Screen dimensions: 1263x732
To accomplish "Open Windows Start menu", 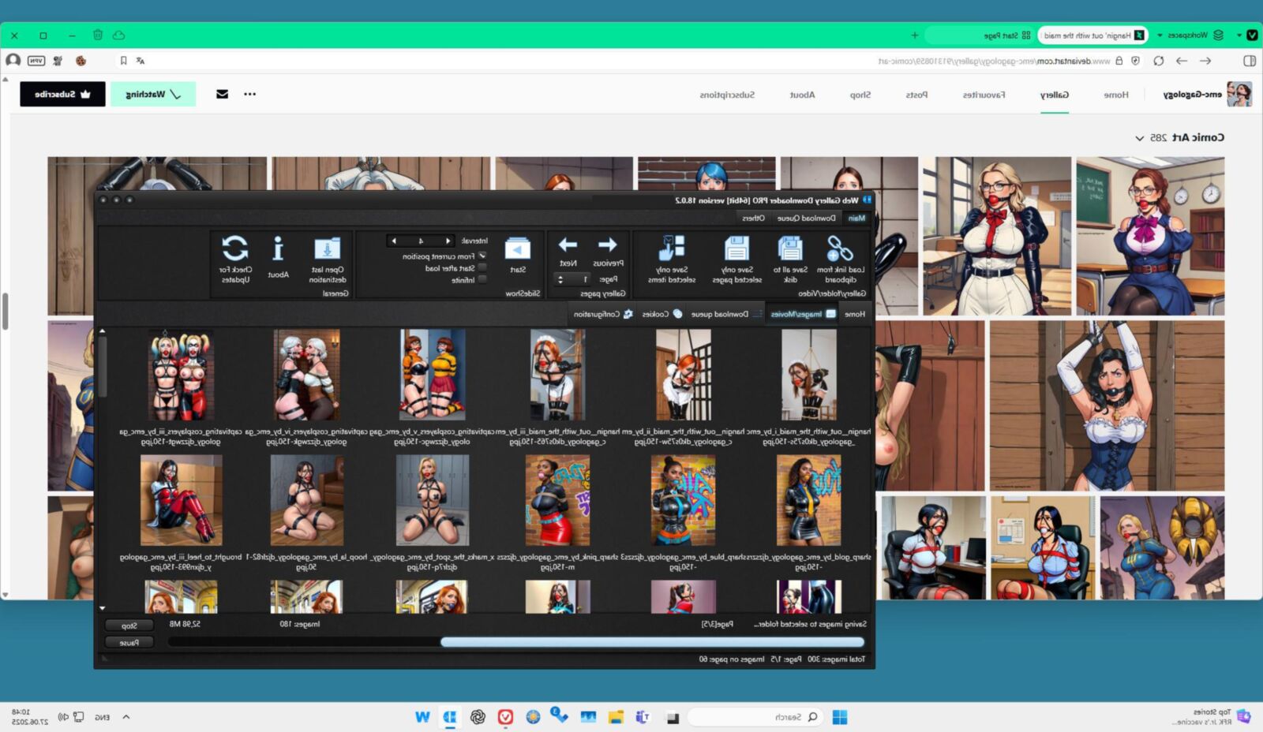I will (x=840, y=717).
